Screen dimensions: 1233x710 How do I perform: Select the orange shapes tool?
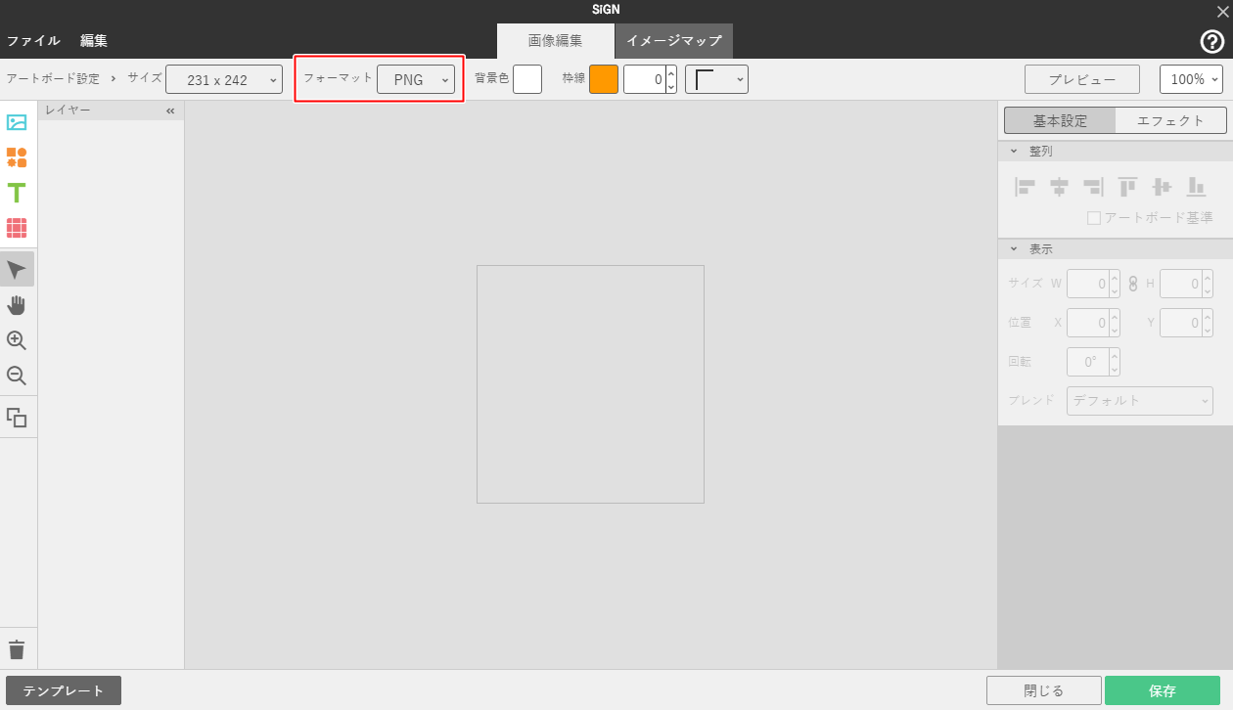(17, 157)
